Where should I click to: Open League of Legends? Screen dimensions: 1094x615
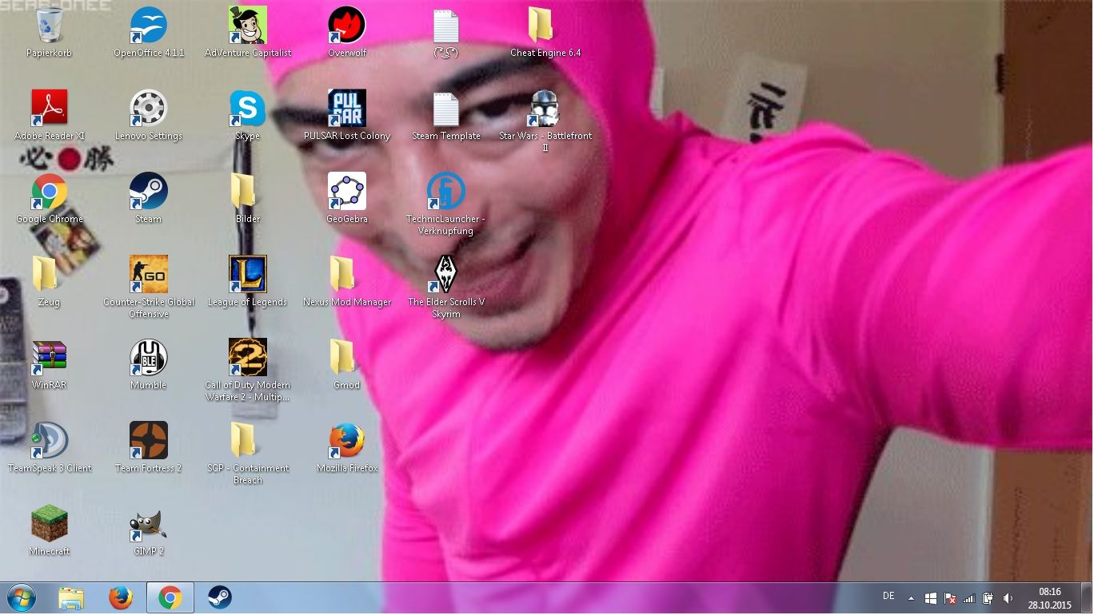pyautogui.click(x=247, y=276)
